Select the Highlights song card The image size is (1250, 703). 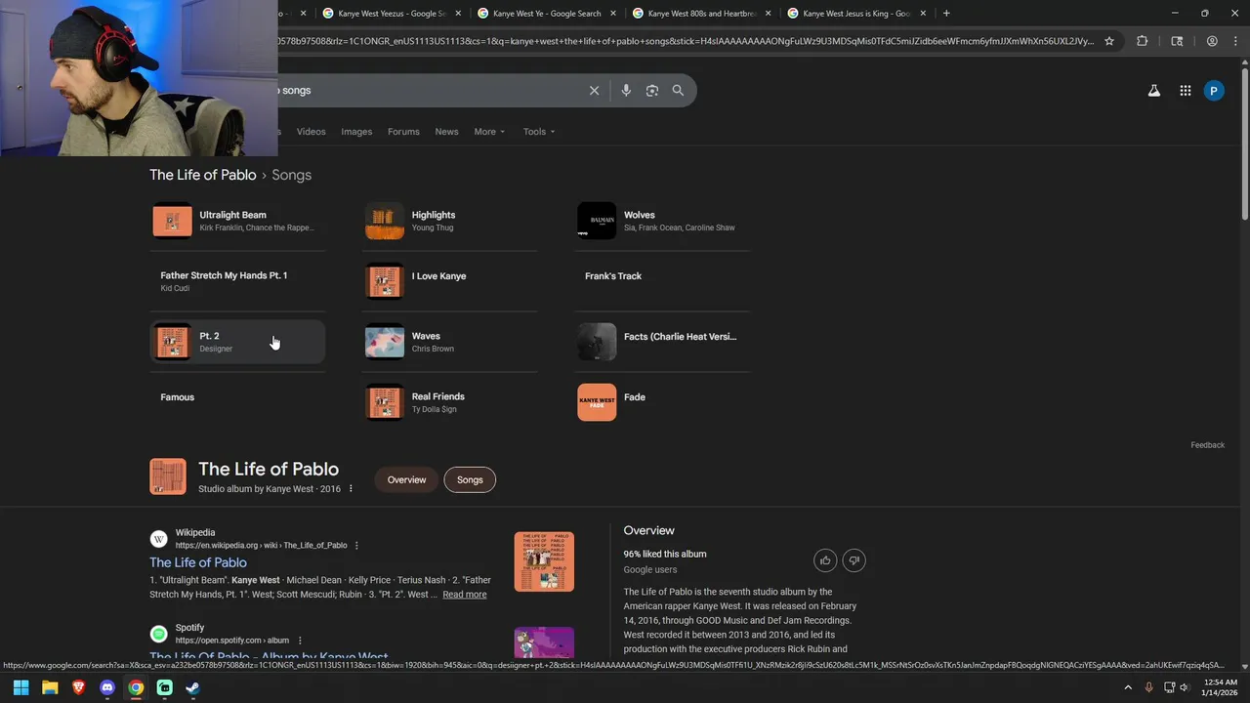[450, 221]
